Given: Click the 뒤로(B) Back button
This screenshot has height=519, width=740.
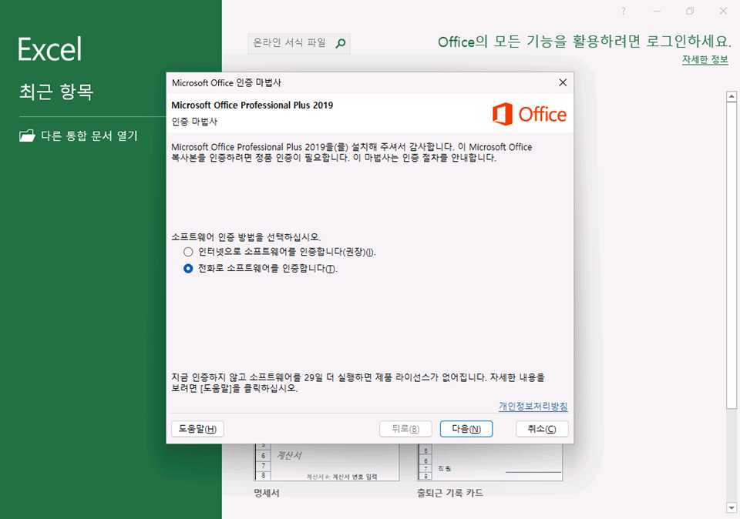Looking at the screenshot, I should tap(405, 428).
